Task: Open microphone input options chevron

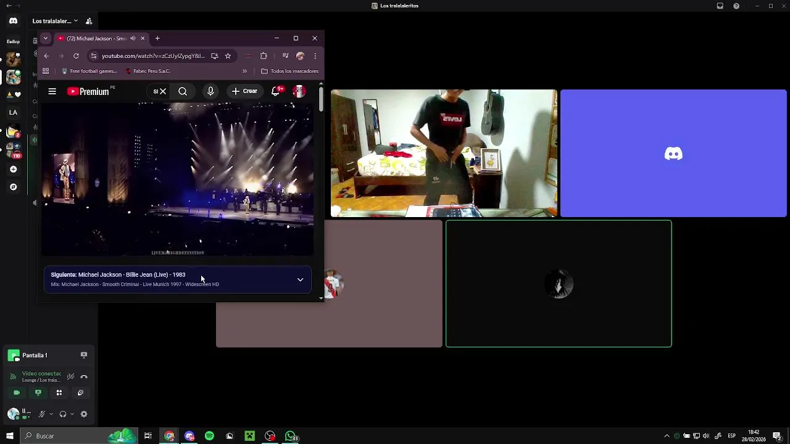Action: pyautogui.click(x=51, y=414)
